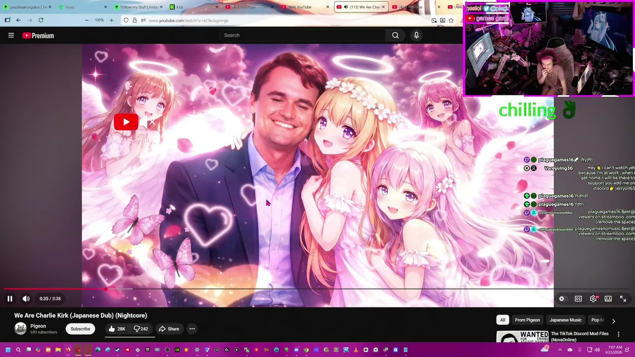Click the browser address bar URL
This screenshot has width=635, height=357.
(189, 20)
